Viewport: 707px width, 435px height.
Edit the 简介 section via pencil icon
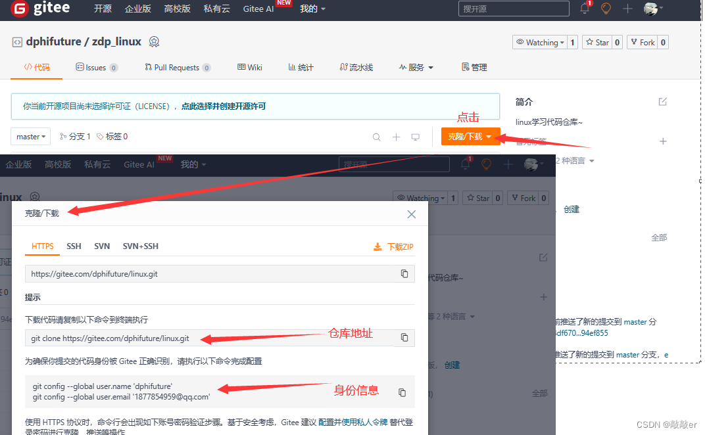662,102
